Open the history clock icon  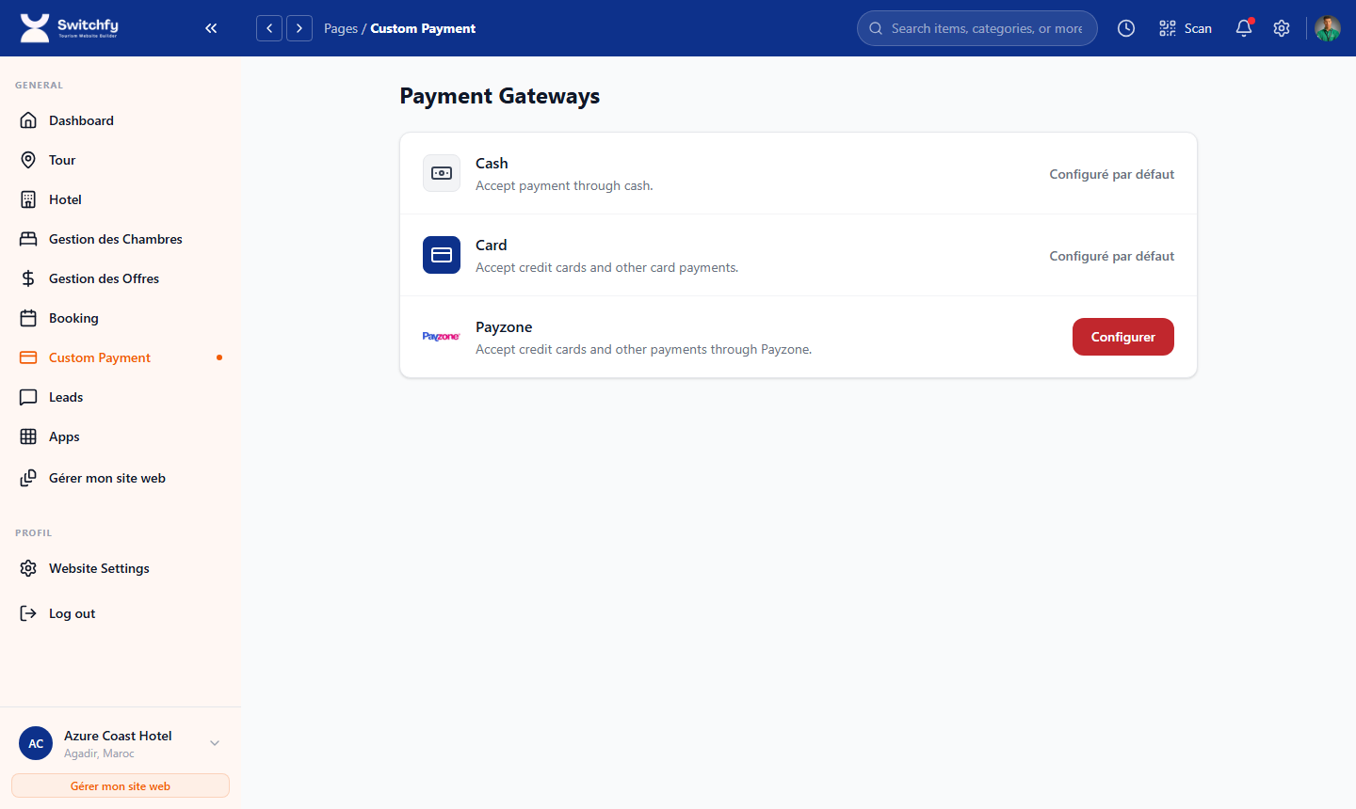point(1125,28)
